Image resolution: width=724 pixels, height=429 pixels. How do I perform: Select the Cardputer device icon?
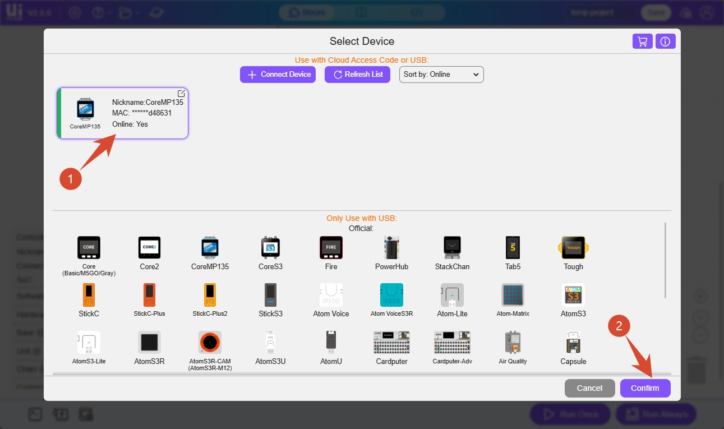(391, 342)
